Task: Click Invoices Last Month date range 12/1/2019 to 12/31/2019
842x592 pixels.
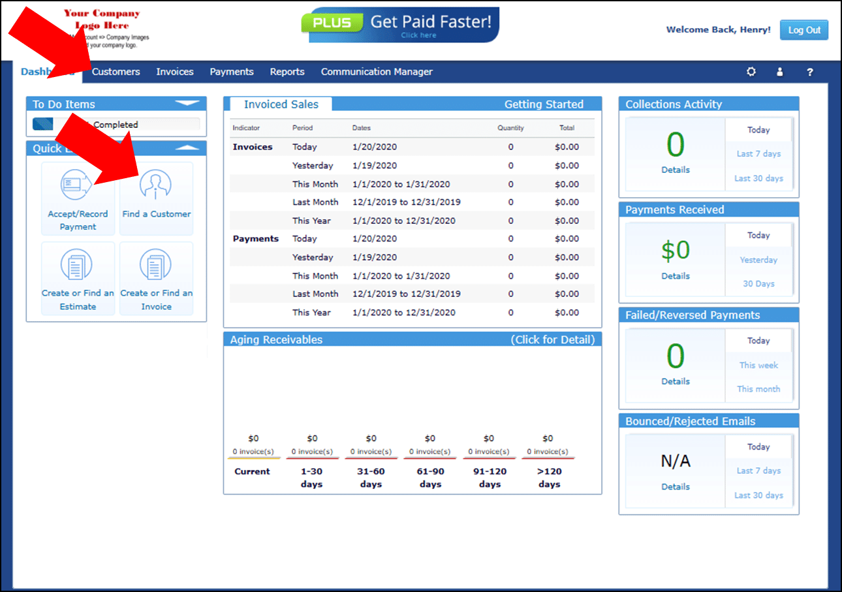Action: 406,202
